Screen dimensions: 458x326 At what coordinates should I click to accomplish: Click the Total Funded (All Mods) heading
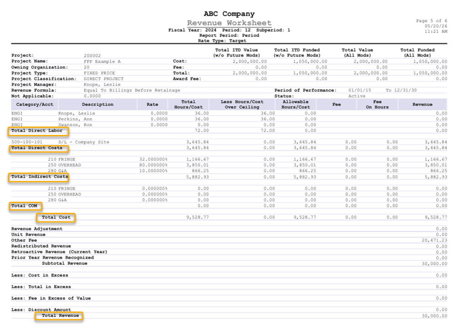point(417,53)
